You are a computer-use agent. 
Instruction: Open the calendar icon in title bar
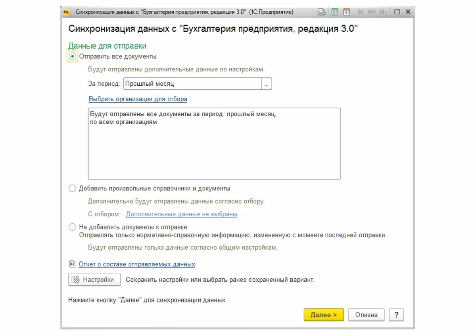point(346,12)
